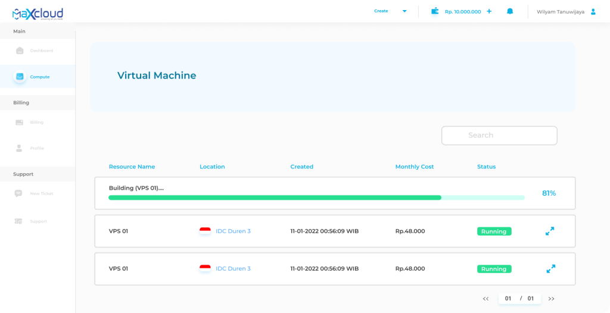Sort by Monthly Cost column header
Screen dimensions: 610x313
[415, 167]
